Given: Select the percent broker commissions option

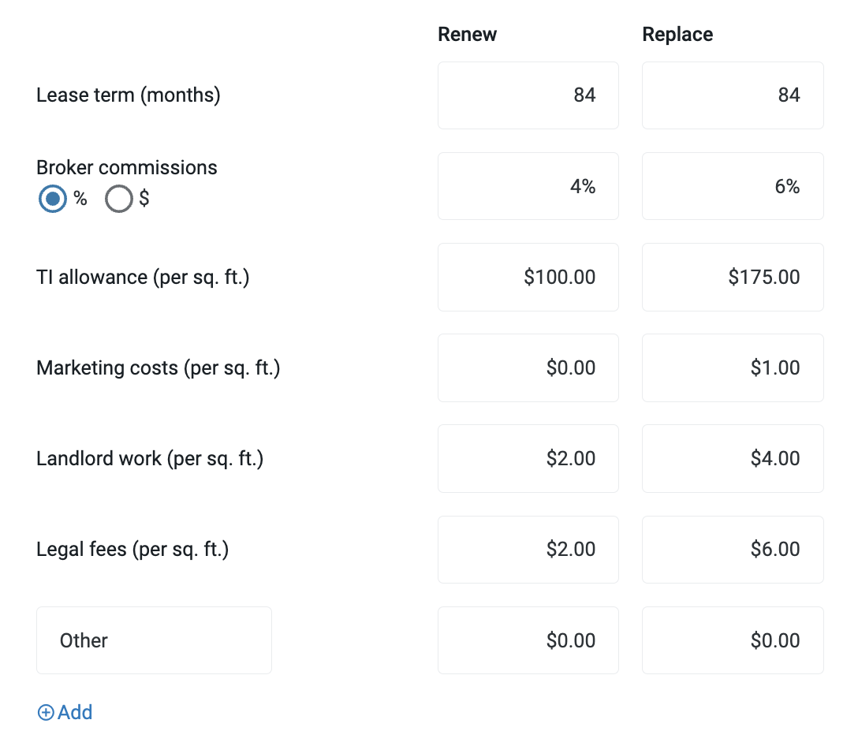Looking at the screenshot, I should coord(53,200).
